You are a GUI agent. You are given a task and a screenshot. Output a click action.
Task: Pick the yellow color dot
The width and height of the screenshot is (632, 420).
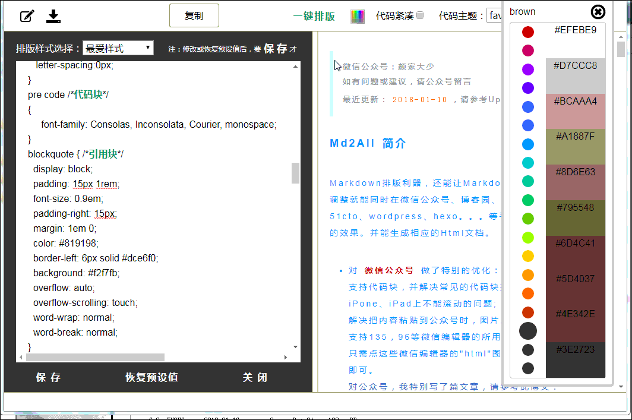pyautogui.click(x=527, y=256)
